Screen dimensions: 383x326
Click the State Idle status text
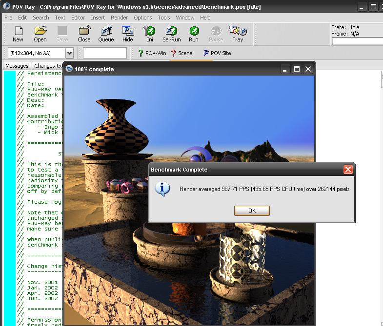pyautogui.click(x=345, y=27)
